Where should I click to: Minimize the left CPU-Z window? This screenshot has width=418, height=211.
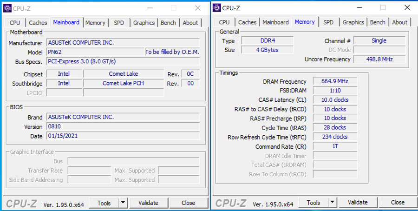pyautogui.click(x=150, y=8)
